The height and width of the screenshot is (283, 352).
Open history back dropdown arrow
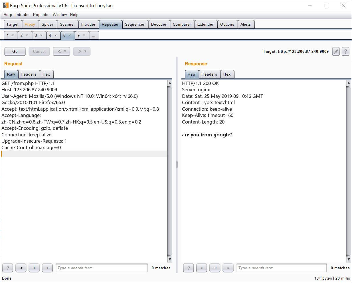point(65,51)
